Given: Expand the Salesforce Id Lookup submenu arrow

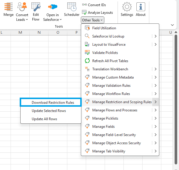Looking at the screenshot, I should click(155, 36).
